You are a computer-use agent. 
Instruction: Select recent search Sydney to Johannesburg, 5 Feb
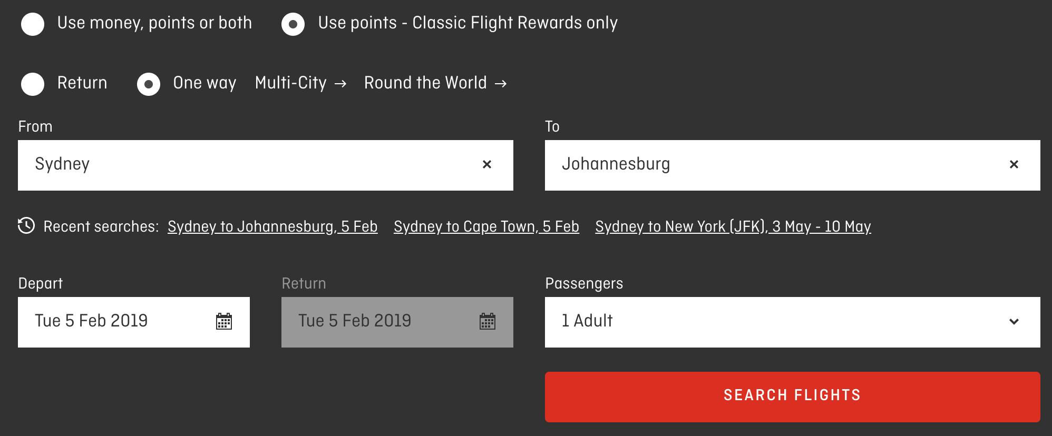tap(272, 226)
